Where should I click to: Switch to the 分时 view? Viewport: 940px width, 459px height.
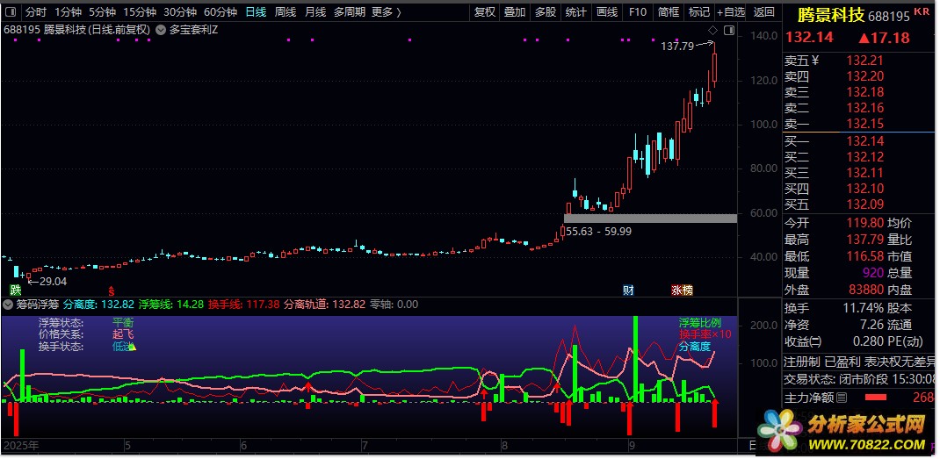pos(35,12)
